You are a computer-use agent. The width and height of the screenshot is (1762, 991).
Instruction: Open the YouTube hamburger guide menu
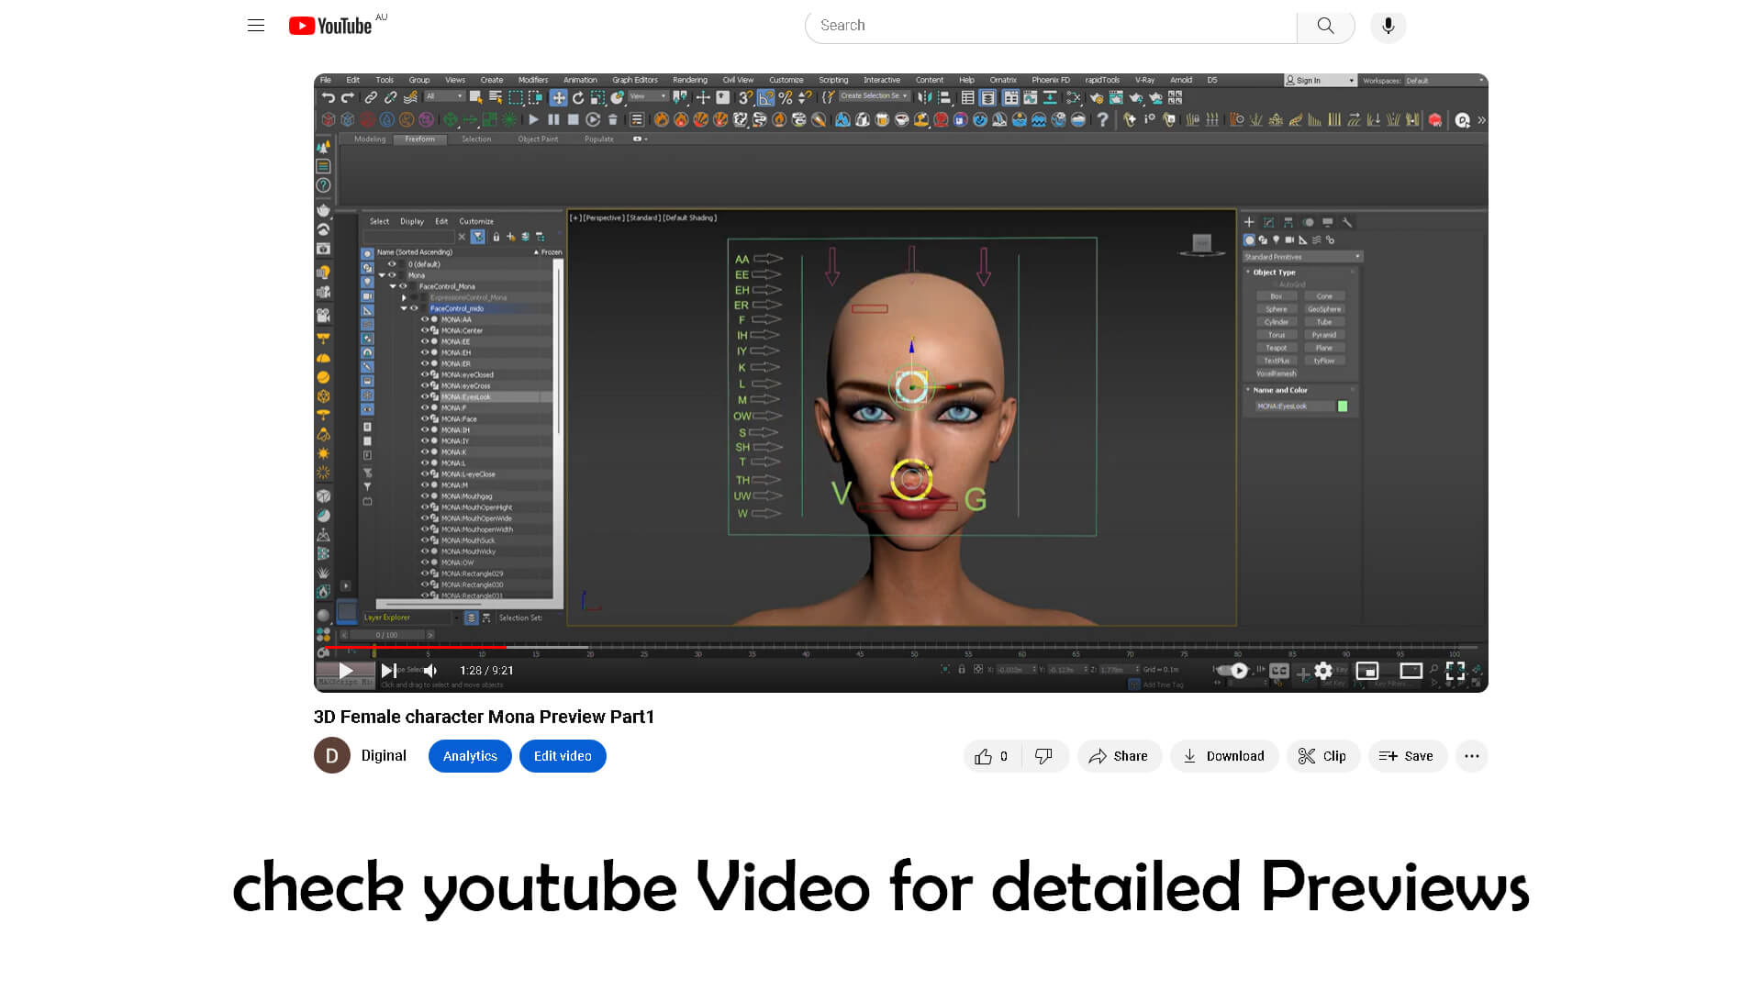pyautogui.click(x=256, y=26)
